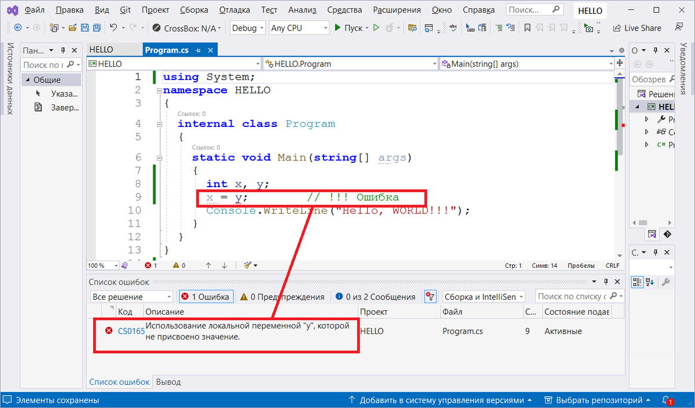This screenshot has width=695, height=408.
Task: Open the Debug configuration dropdown
Action: 247,28
